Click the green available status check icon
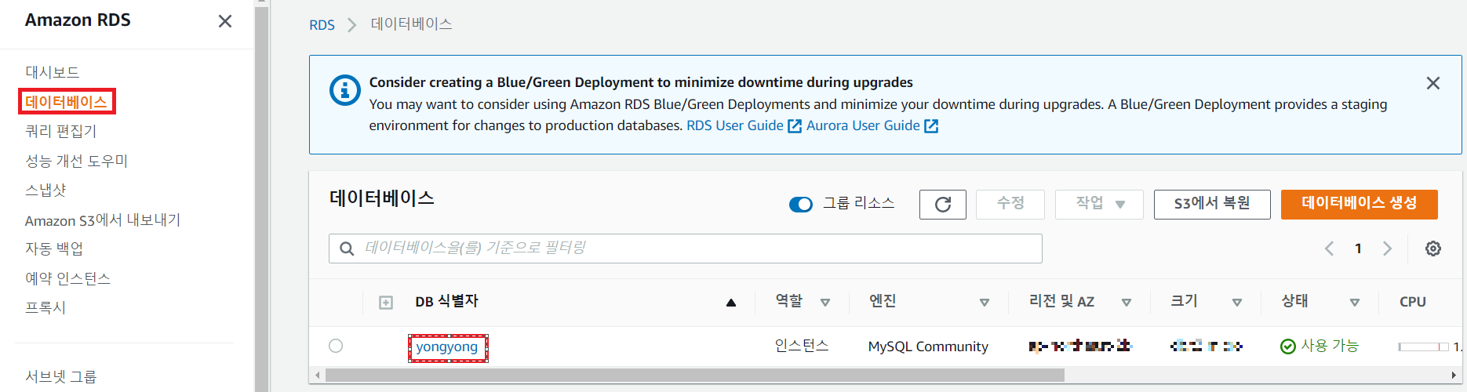 pyautogui.click(x=1287, y=347)
